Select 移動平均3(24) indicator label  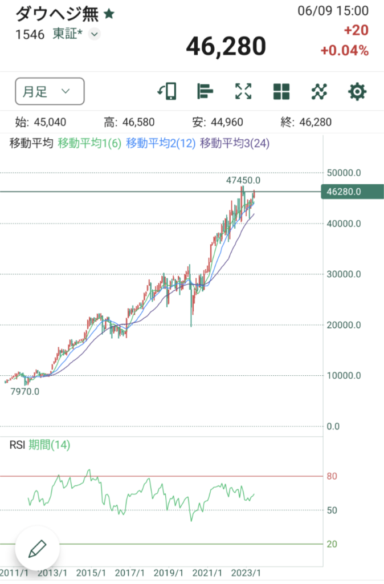pos(234,143)
